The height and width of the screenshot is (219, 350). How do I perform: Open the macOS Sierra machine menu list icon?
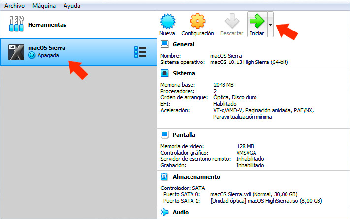point(140,52)
